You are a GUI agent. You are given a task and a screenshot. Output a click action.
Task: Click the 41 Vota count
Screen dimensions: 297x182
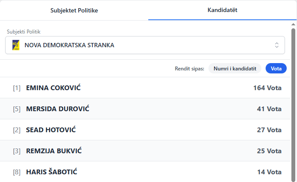[269, 109]
